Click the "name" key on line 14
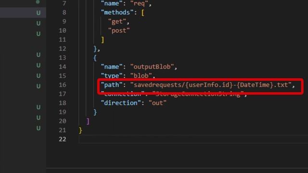 (112, 67)
